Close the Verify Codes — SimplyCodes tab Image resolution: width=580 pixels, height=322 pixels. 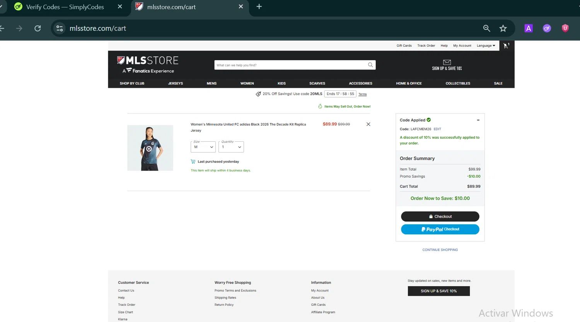120,7
